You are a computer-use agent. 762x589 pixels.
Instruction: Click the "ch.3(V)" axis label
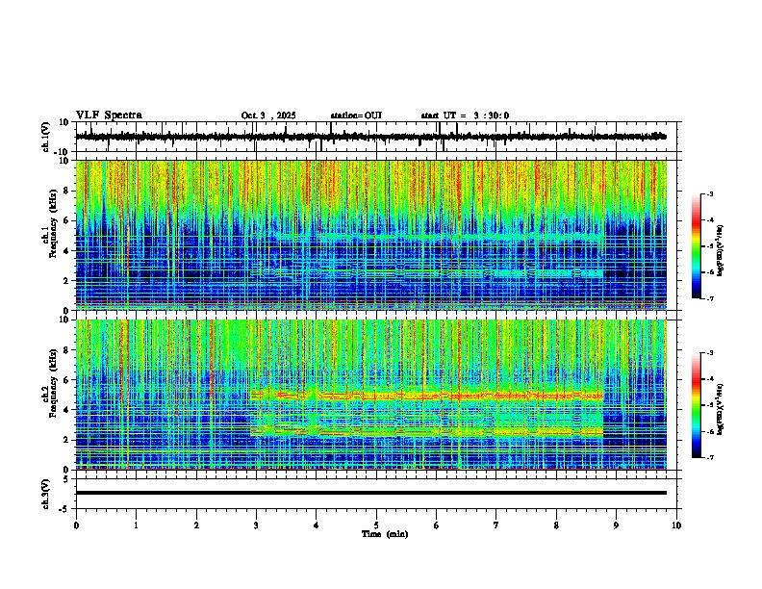pyautogui.click(x=47, y=494)
